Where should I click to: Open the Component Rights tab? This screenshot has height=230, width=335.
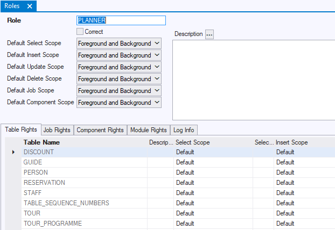point(100,130)
